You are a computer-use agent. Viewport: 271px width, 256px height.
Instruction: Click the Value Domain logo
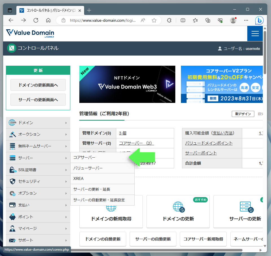(x=30, y=33)
